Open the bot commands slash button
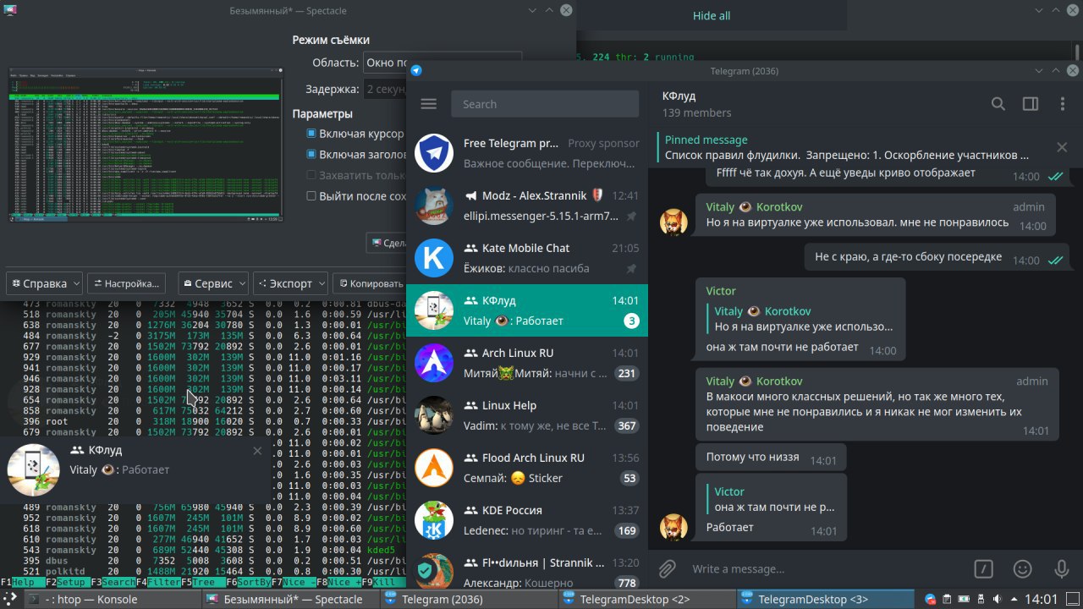The height and width of the screenshot is (609, 1083). [983, 568]
